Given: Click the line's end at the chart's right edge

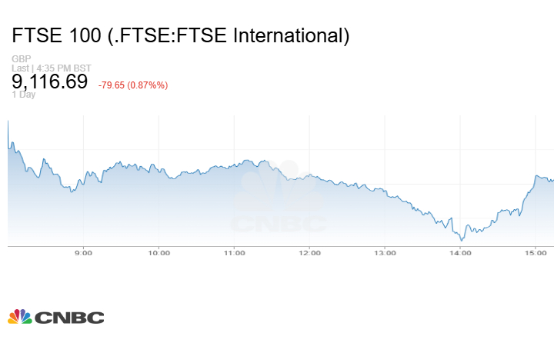Looking at the screenshot, I should click(552, 179).
